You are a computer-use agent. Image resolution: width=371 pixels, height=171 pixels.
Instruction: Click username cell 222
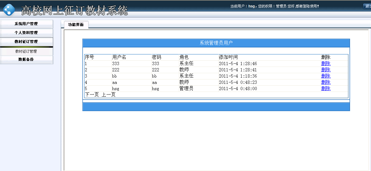(116, 70)
